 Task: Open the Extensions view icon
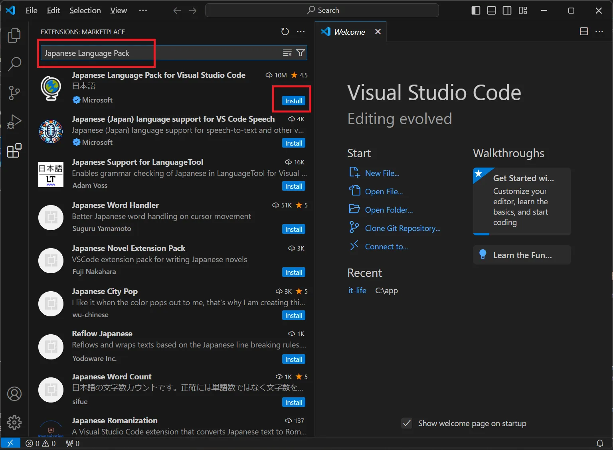coord(14,150)
